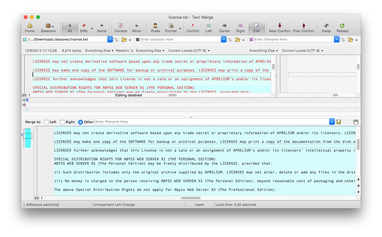Go to the Home view
The image size is (382, 237).
(x=30, y=28)
